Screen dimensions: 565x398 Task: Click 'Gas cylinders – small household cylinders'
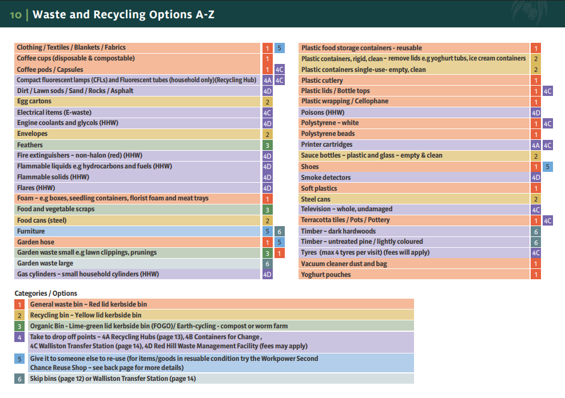[x=137, y=274]
